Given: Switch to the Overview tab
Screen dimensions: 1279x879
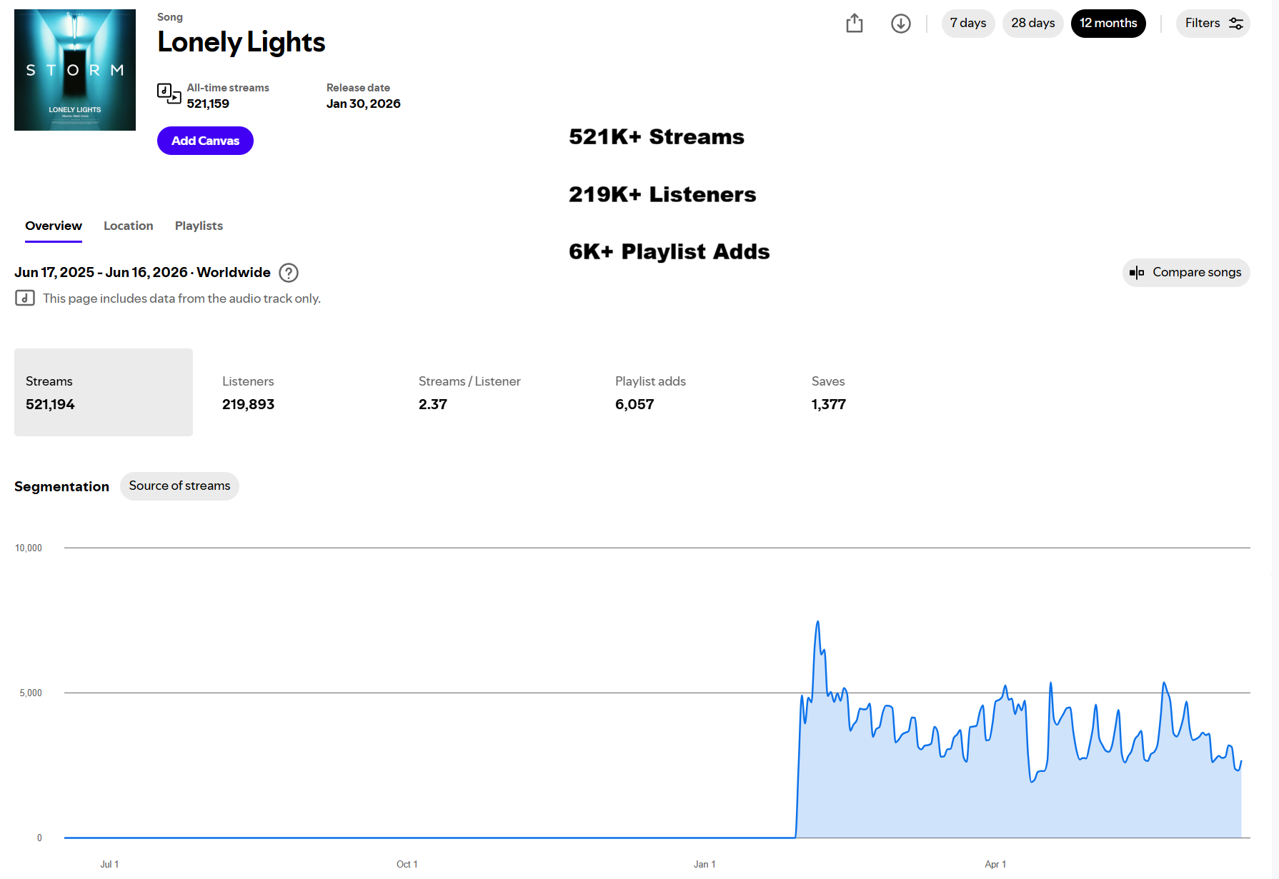Looking at the screenshot, I should point(54,226).
